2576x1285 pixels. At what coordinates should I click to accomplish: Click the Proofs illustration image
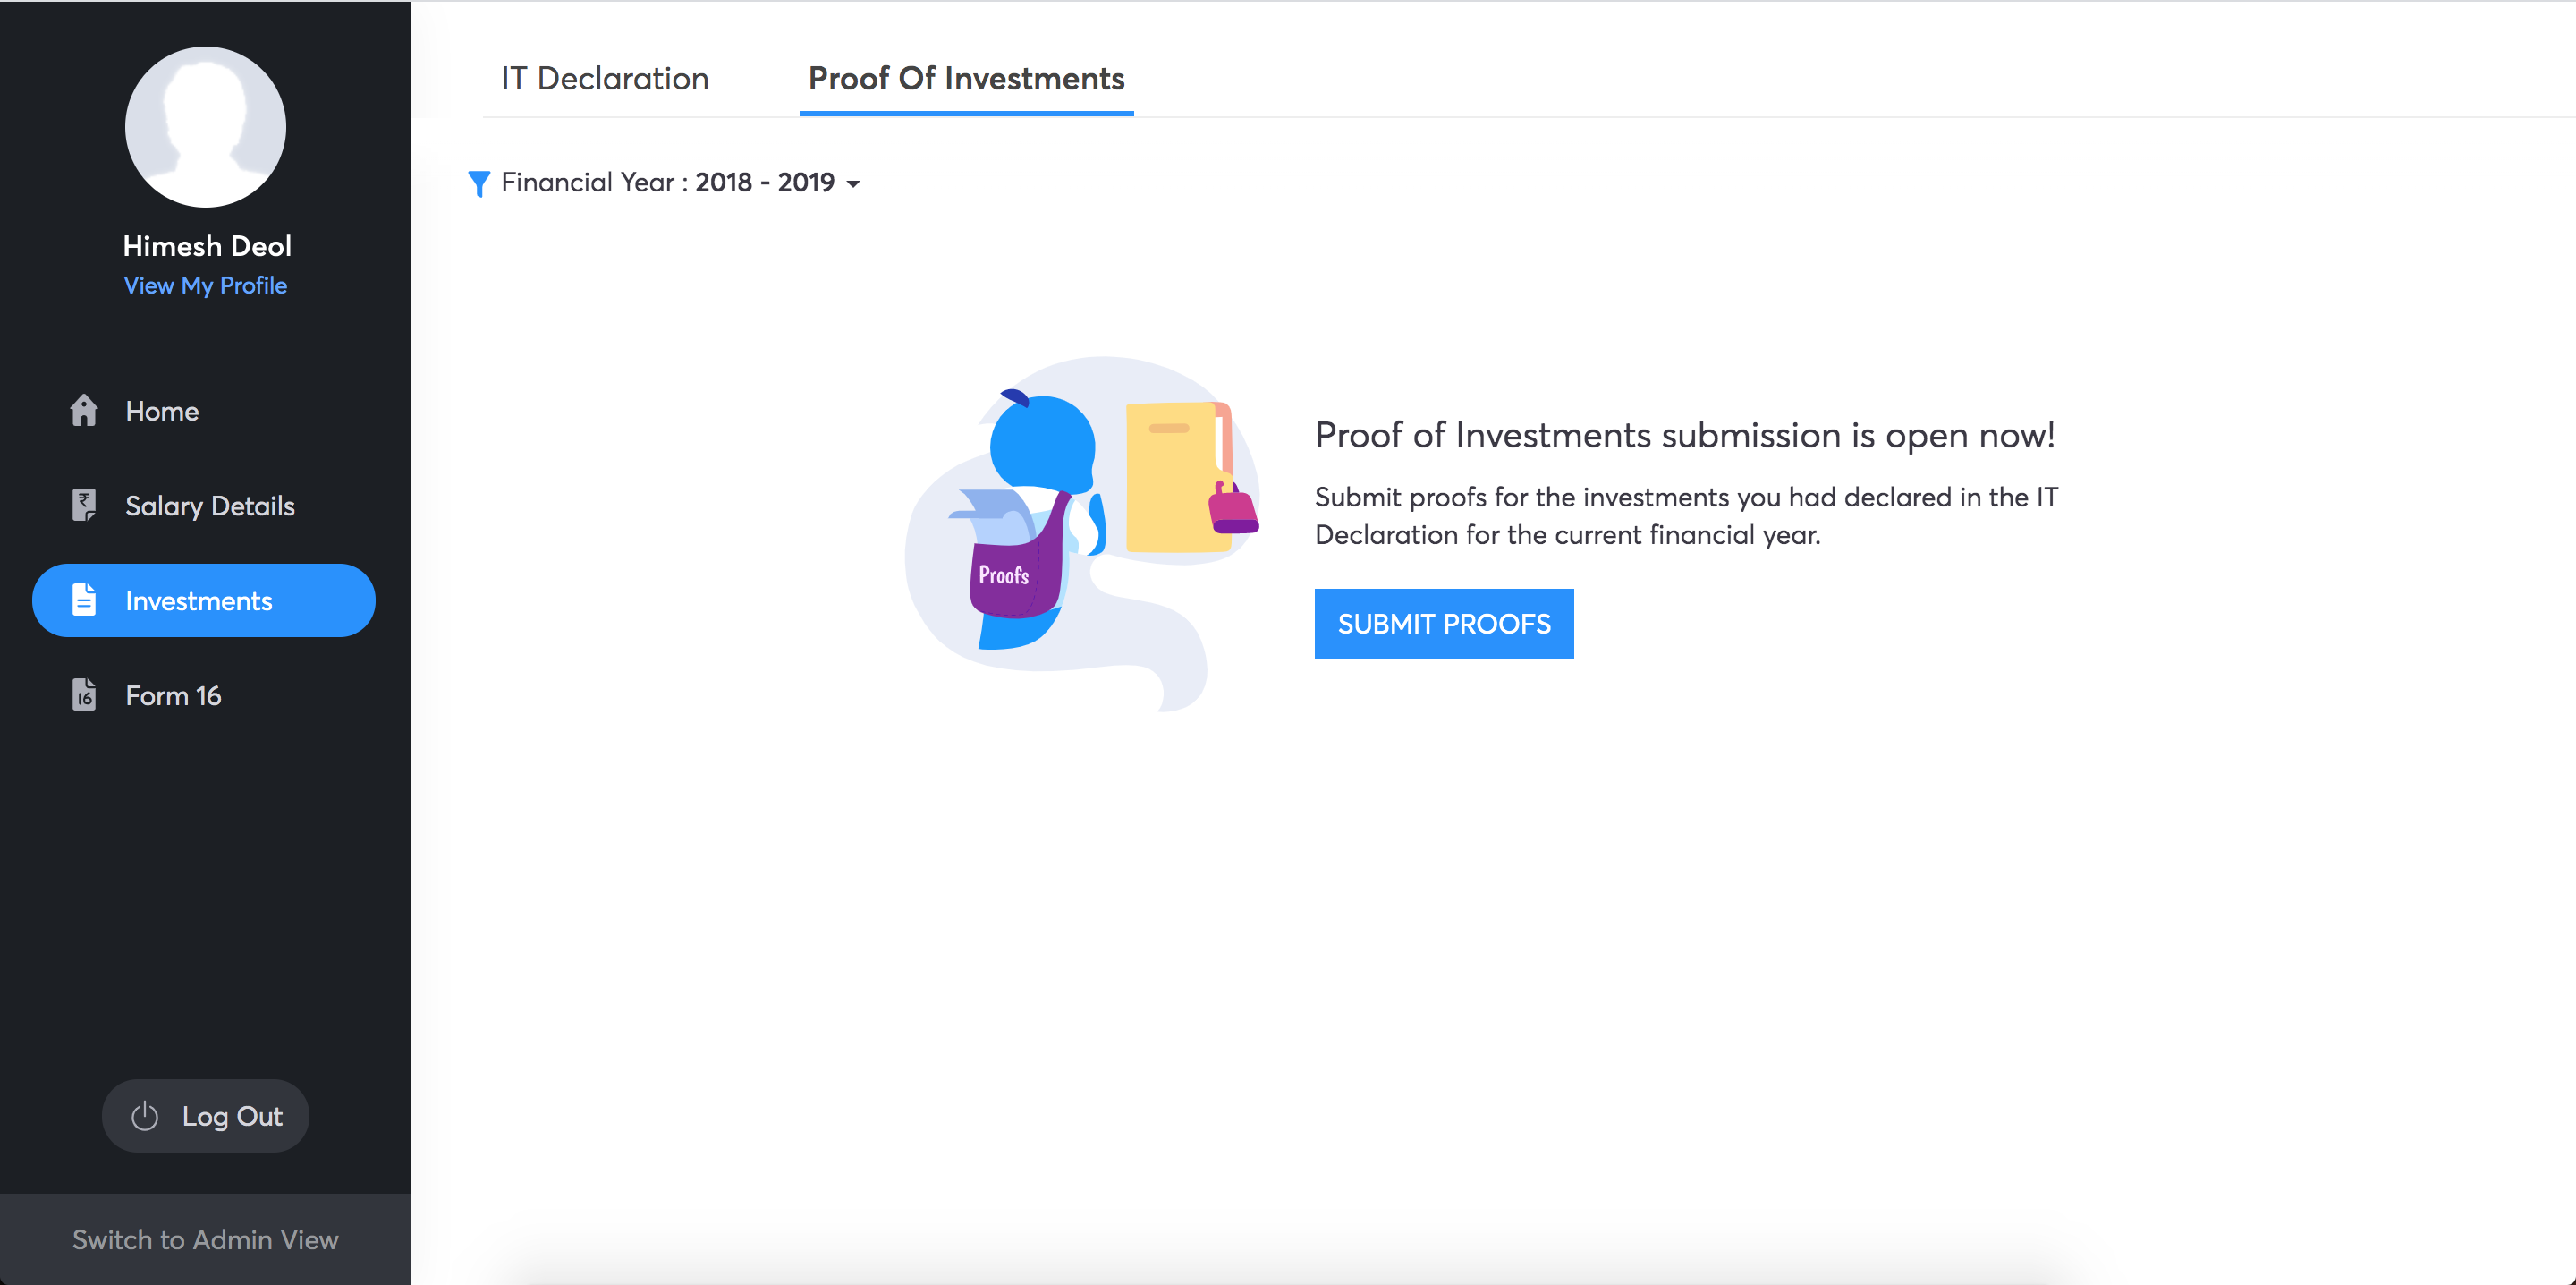click(x=1082, y=532)
